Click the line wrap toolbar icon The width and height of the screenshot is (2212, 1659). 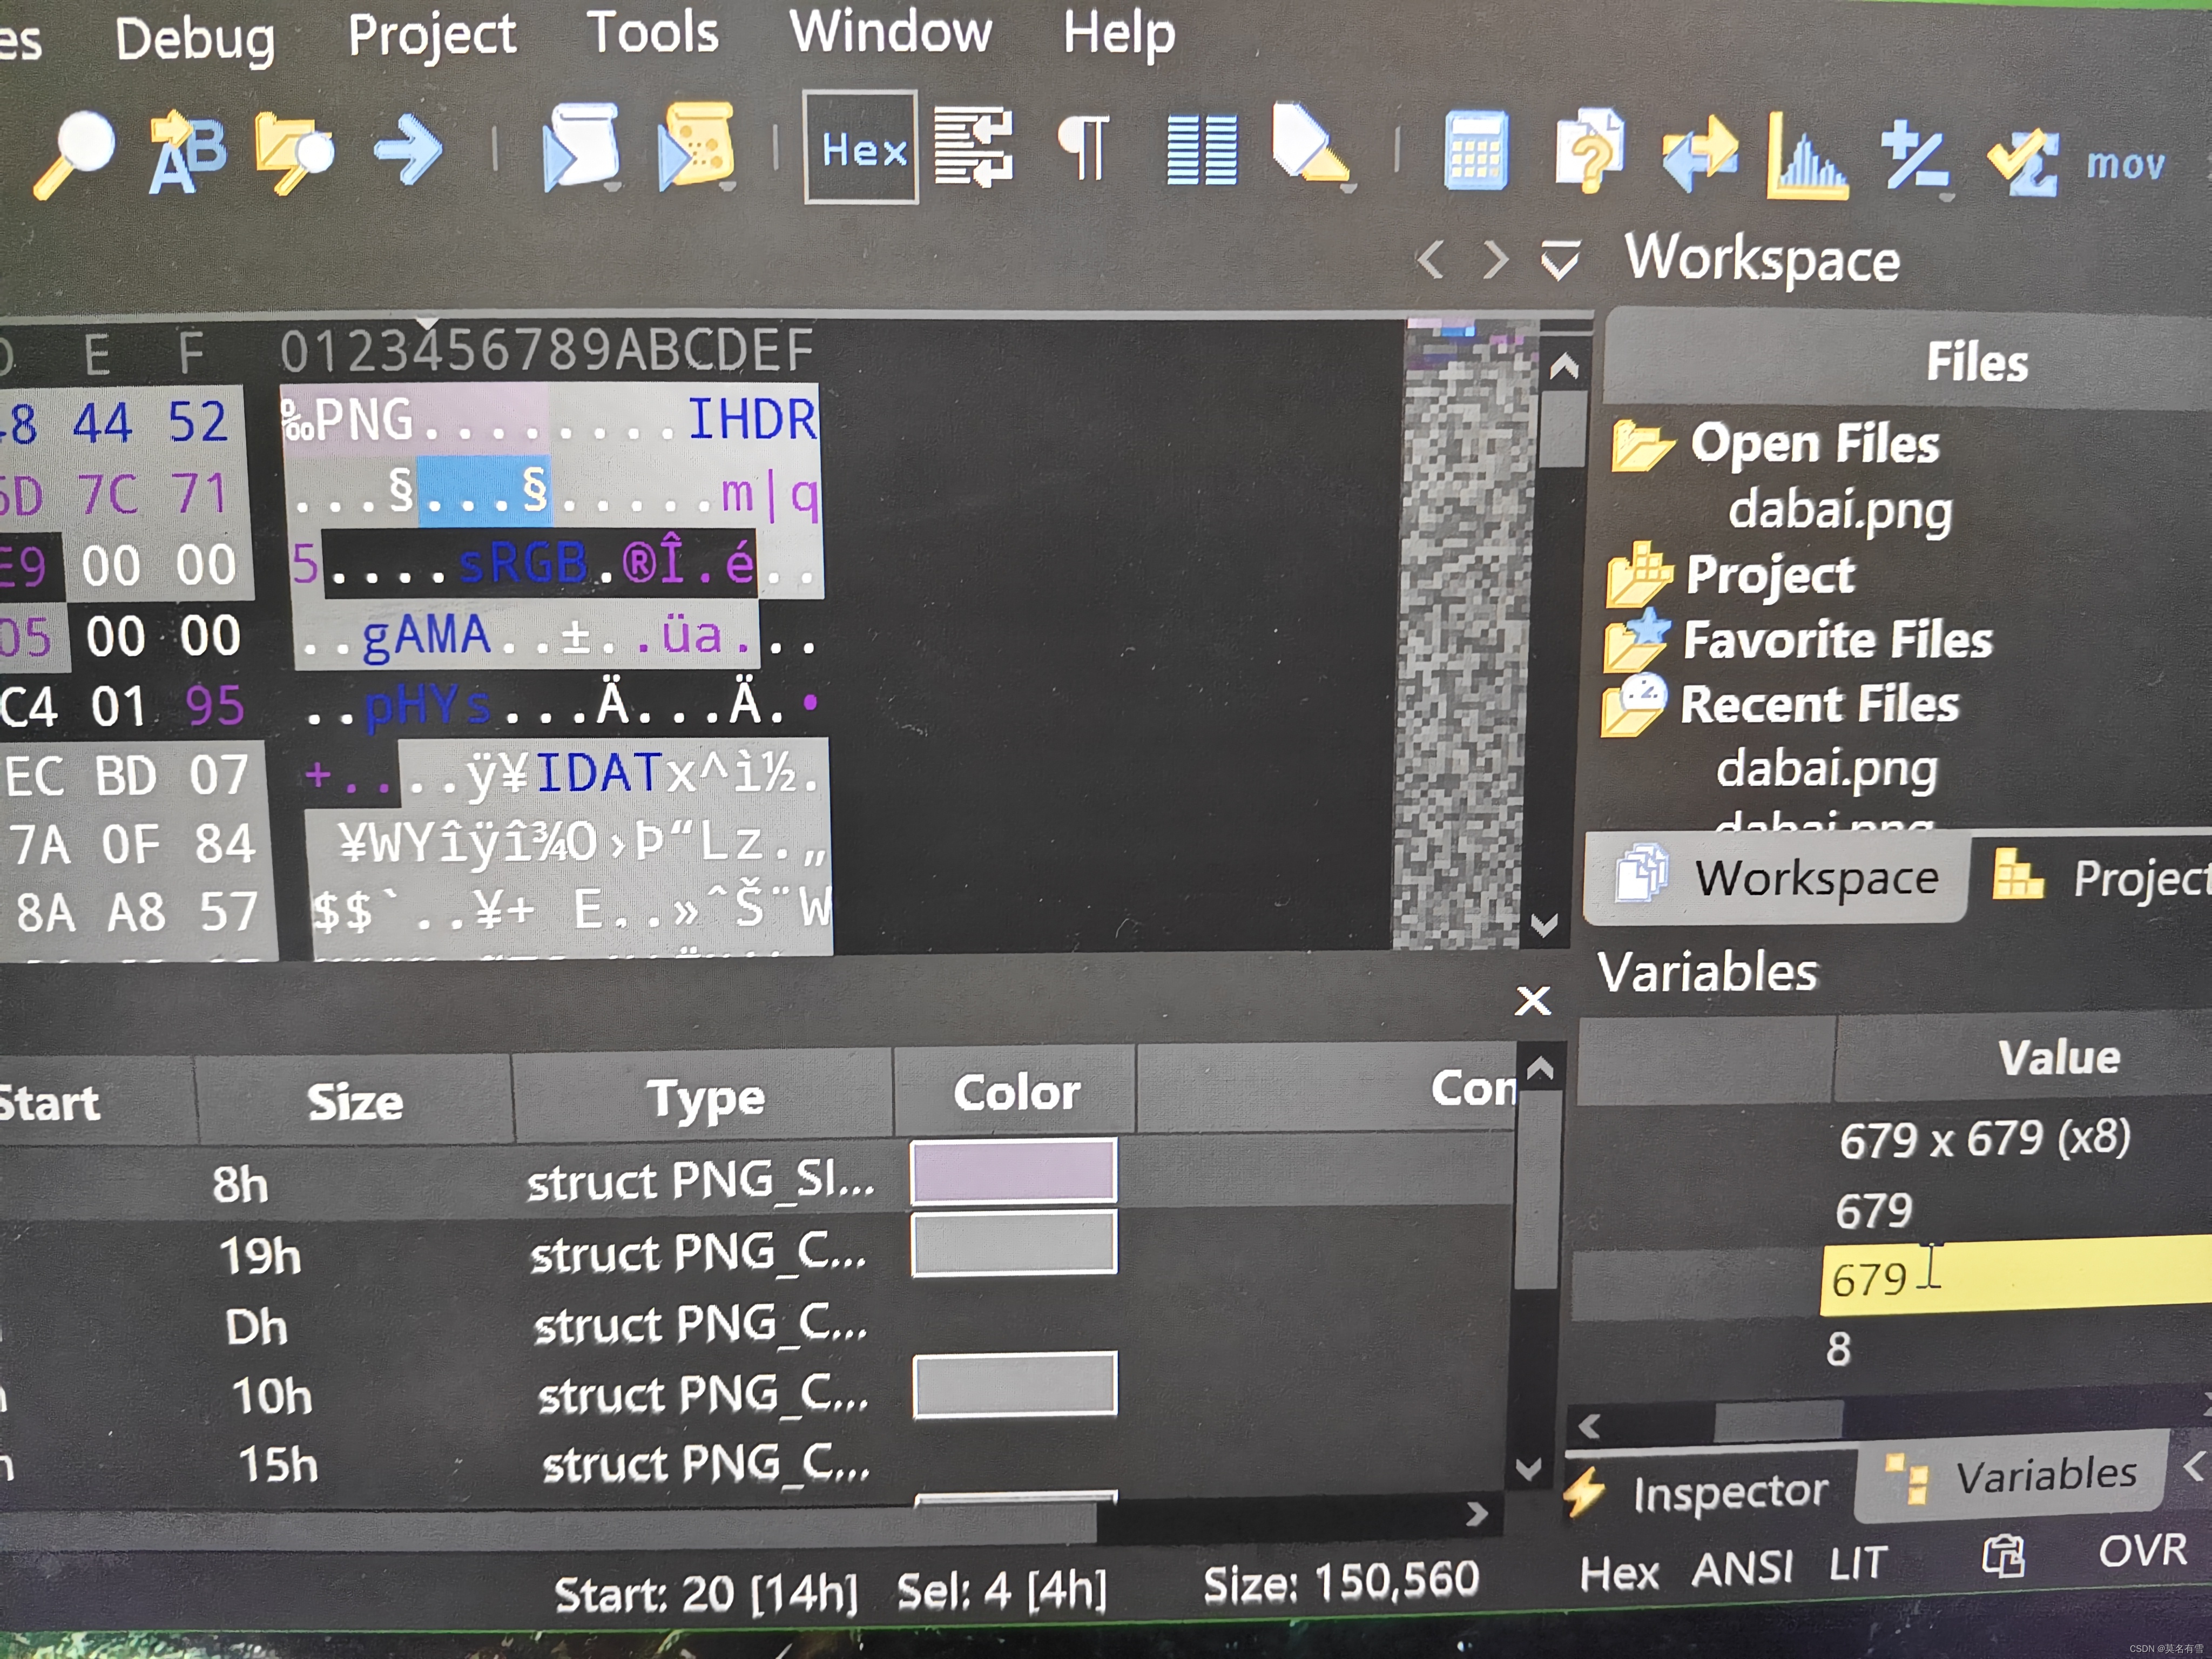click(973, 148)
